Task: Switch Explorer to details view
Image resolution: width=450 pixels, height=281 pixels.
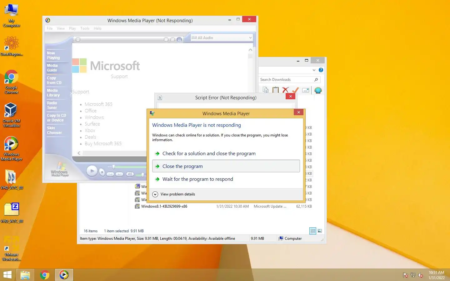Action: pyautogui.click(x=313, y=231)
